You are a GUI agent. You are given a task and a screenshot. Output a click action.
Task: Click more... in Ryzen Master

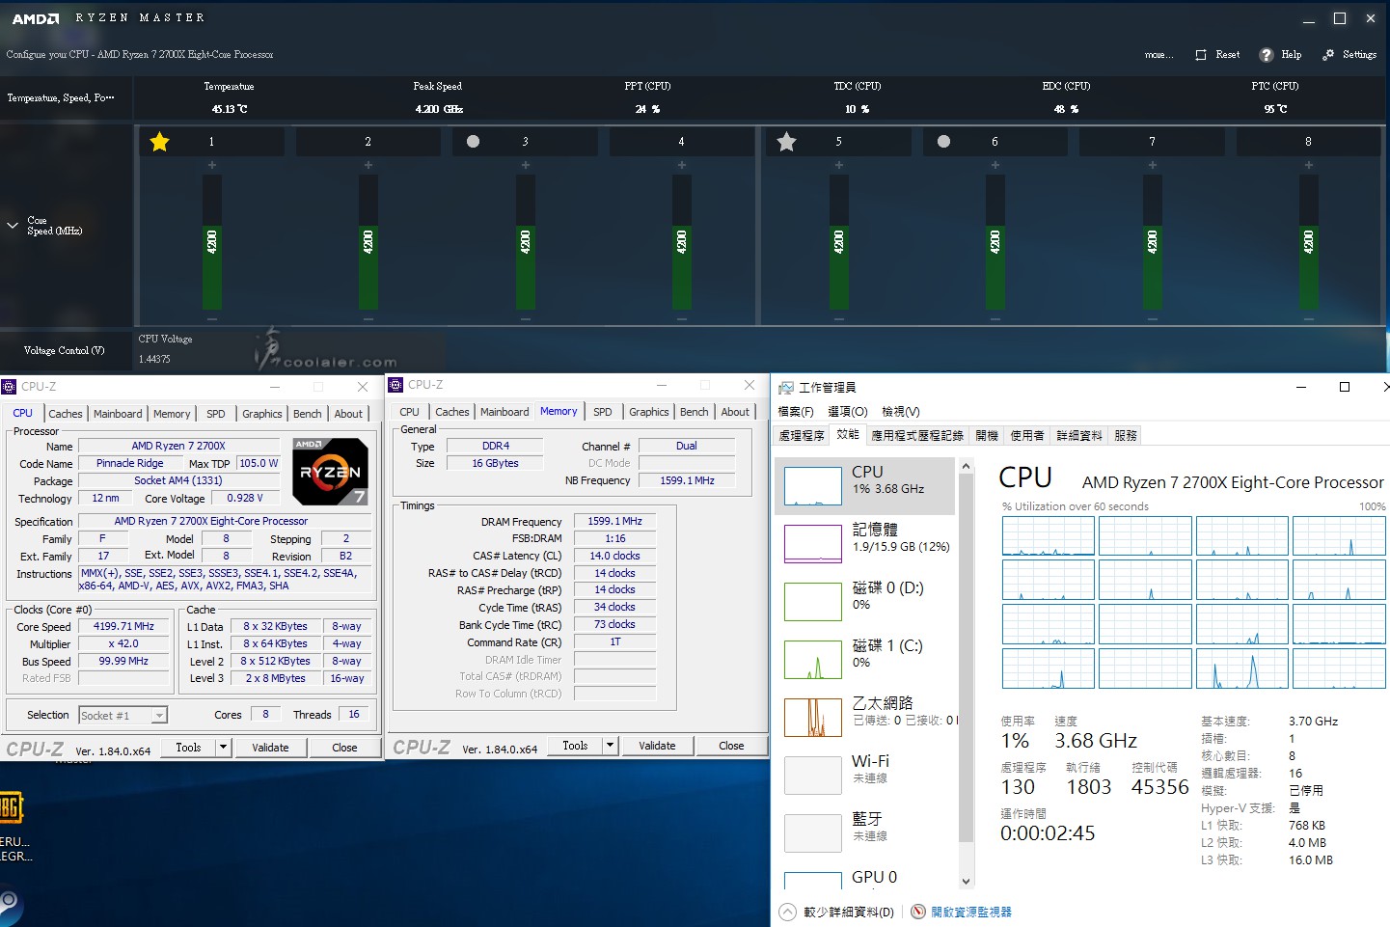click(1158, 55)
